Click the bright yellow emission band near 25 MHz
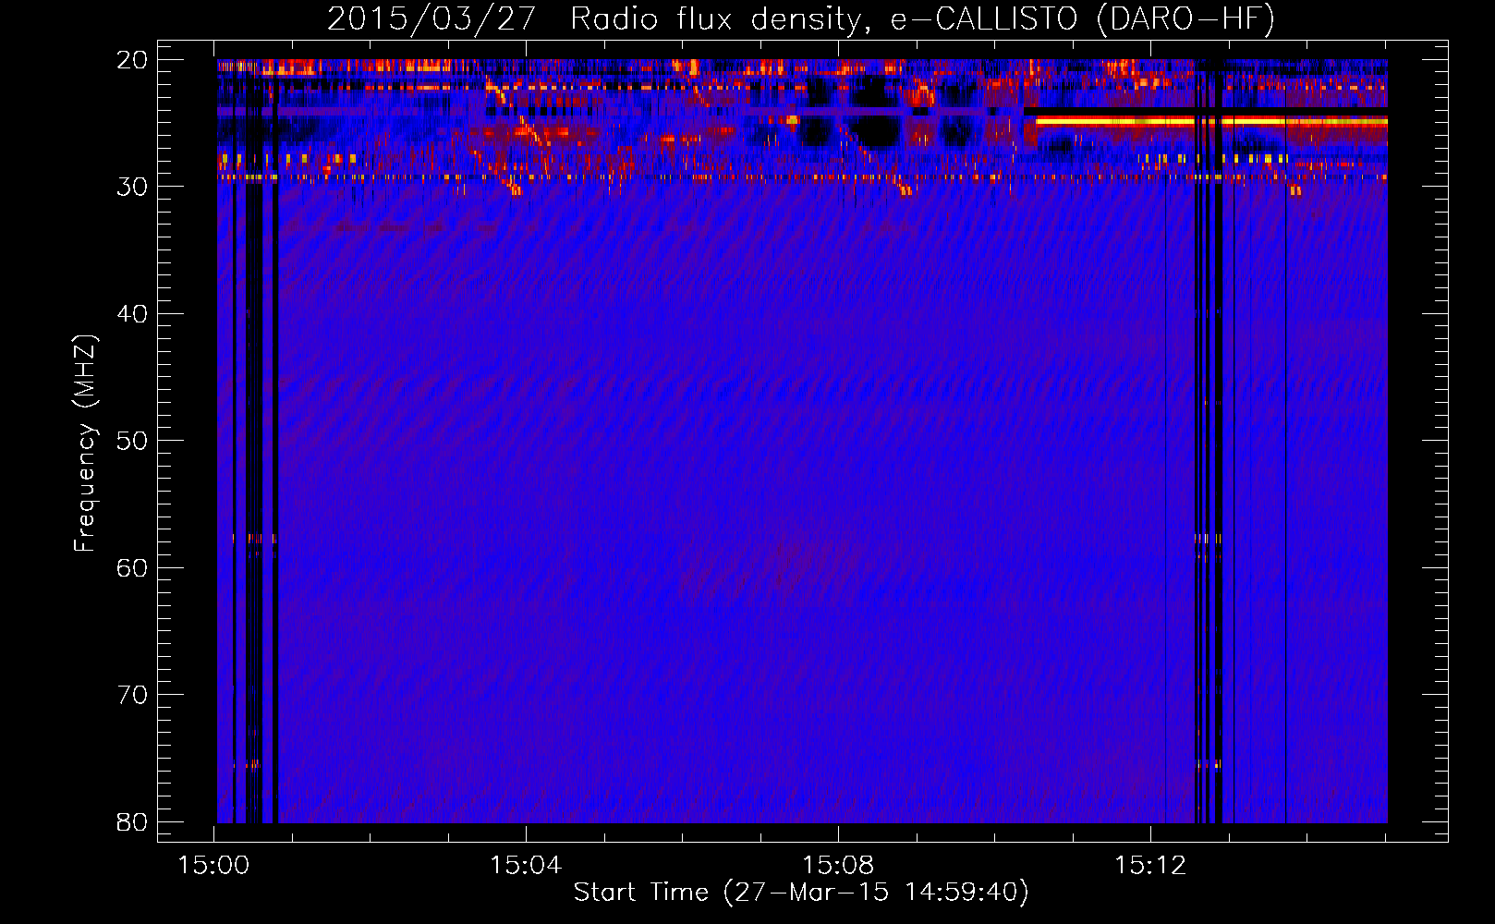 click(1211, 121)
